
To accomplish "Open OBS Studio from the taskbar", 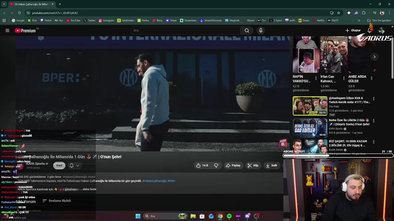I will pos(256,216).
